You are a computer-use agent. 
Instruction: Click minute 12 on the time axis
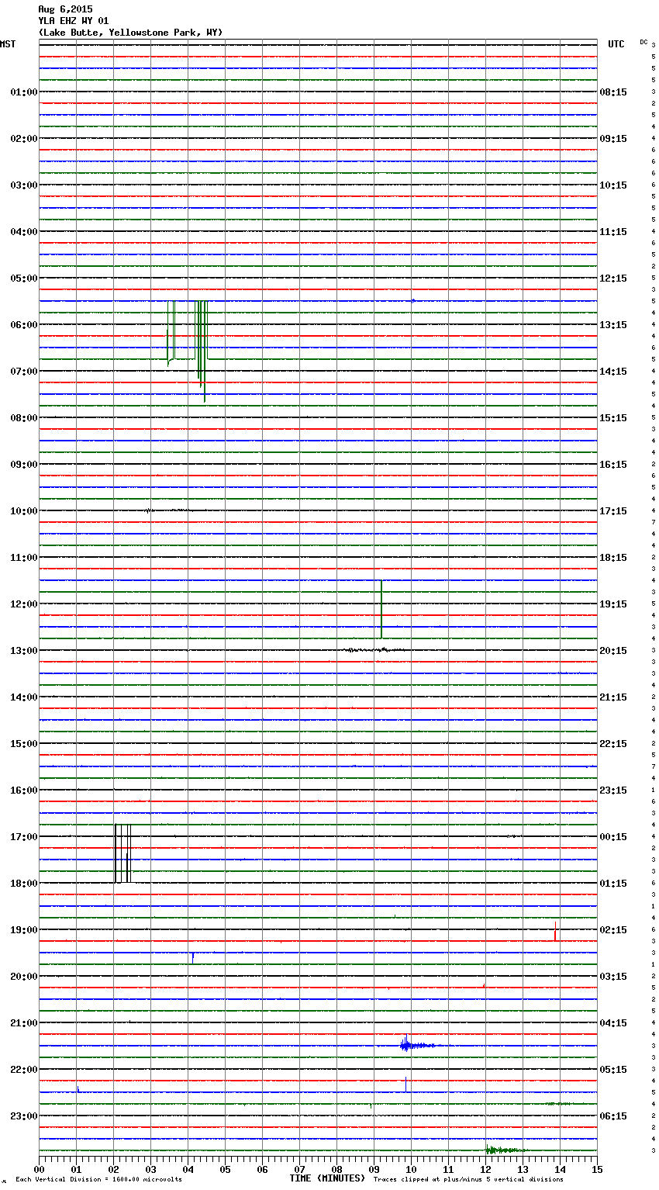point(485,1169)
